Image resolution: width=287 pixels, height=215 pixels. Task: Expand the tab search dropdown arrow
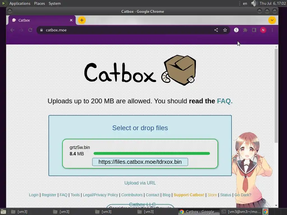tap(272, 20)
